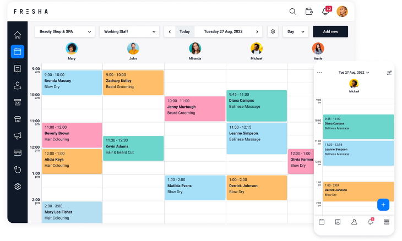Open the Home icon in sidebar
Image resolution: width=402 pixels, height=241 pixels.
pos(18,35)
